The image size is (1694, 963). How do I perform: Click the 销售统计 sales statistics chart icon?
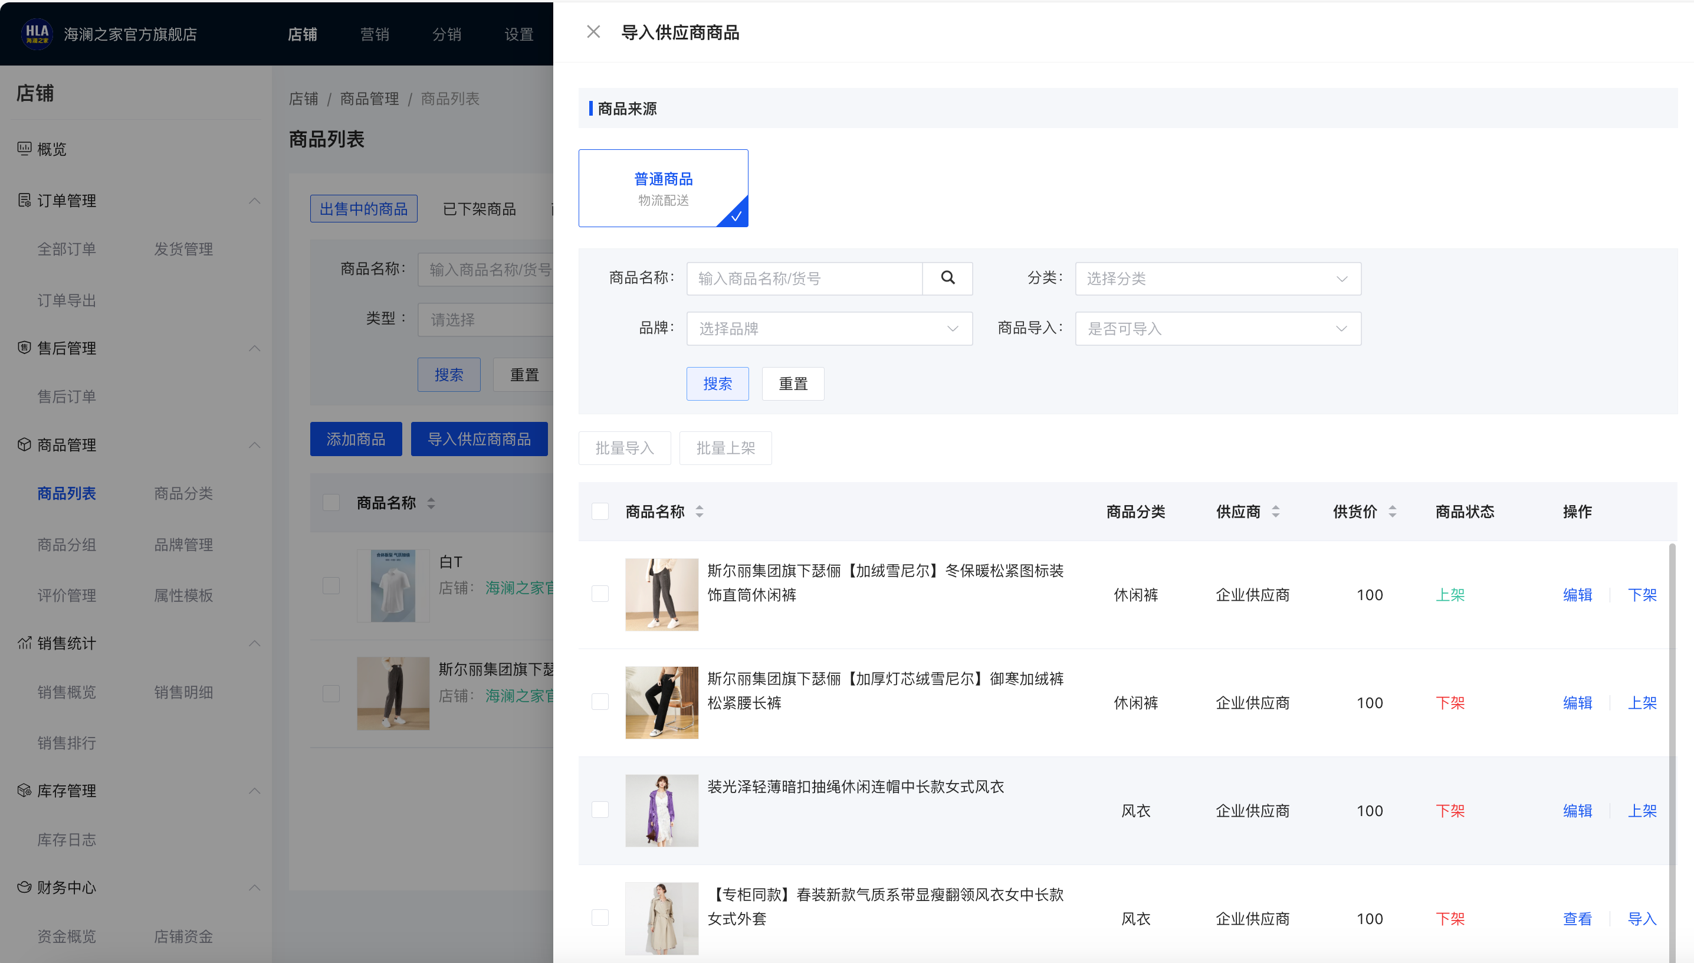click(x=24, y=643)
